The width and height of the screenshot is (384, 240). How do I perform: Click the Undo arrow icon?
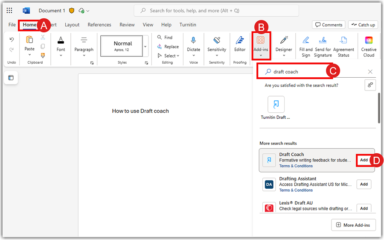click(x=12, y=40)
